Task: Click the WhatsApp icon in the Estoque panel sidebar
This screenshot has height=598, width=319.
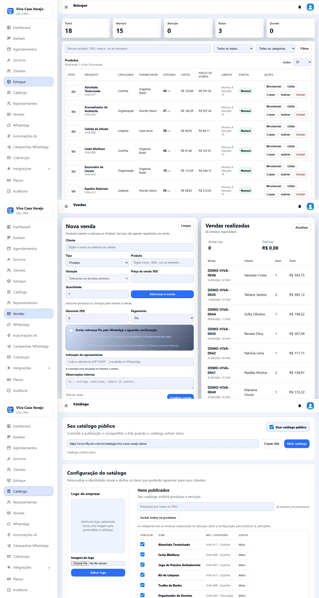Action: pyautogui.click(x=9, y=125)
